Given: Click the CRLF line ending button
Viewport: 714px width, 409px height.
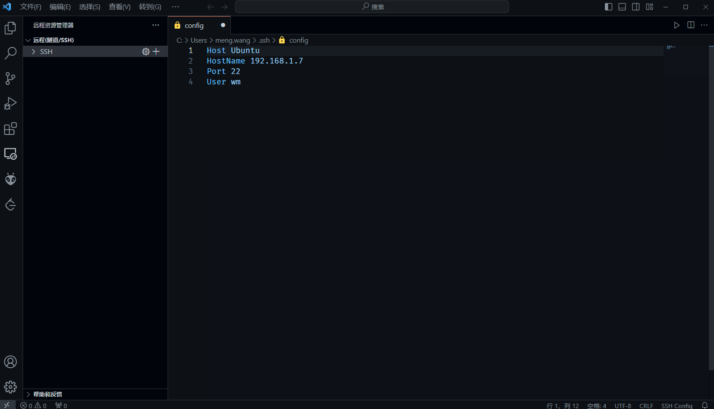Looking at the screenshot, I should click(x=646, y=406).
